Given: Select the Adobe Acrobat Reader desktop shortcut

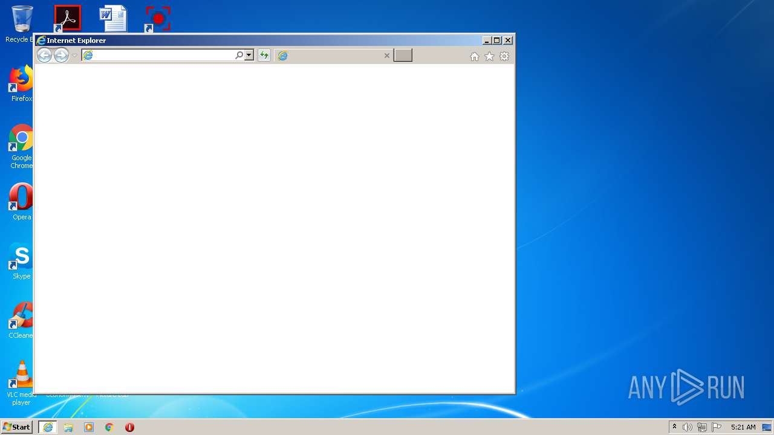Looking at the screenshot, I should click(x=67, y=19).
